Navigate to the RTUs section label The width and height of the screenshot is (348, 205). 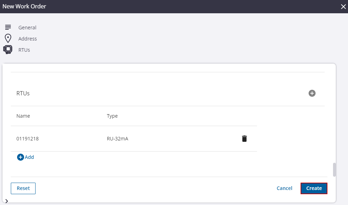point(24,50)
